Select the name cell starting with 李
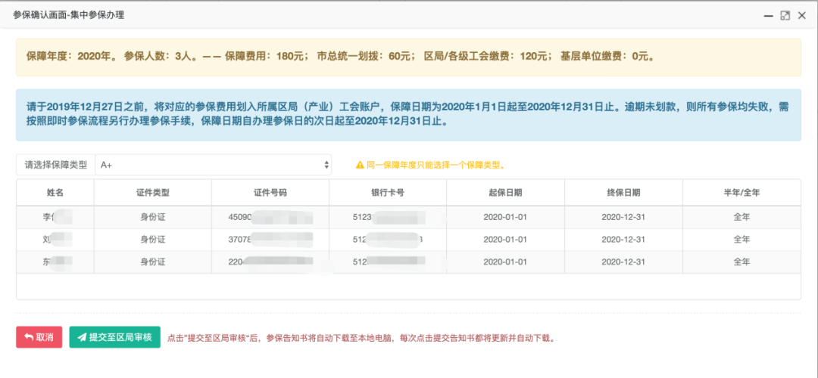Screen dimensions: 818x378 pos(55,217)
